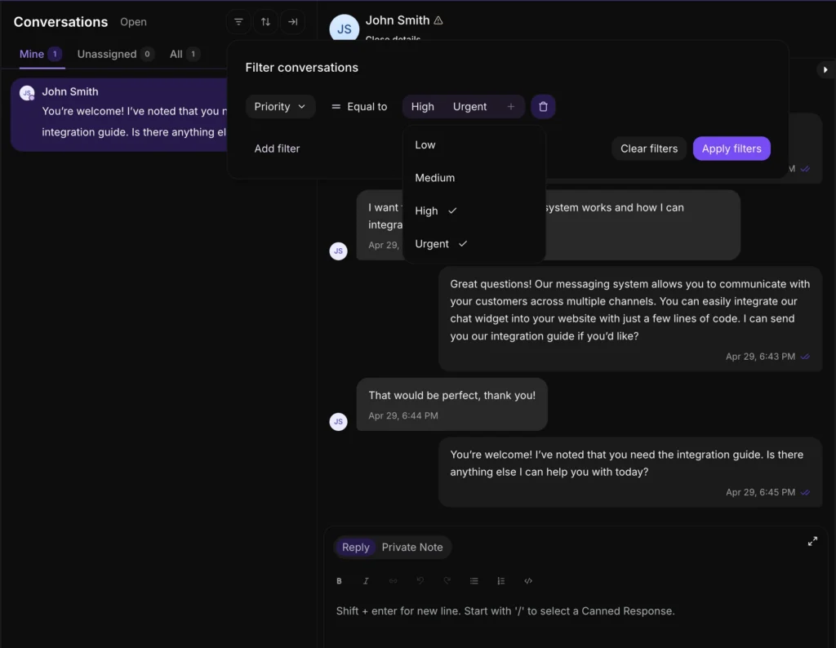Click Clear filters button
The image size is (836, 648).
pos(649,149)
